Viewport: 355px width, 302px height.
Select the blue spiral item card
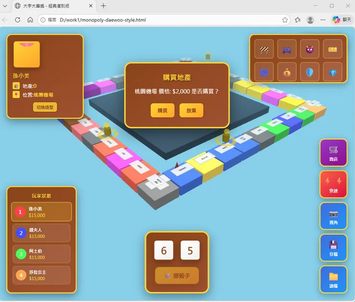tap(264, 72)
